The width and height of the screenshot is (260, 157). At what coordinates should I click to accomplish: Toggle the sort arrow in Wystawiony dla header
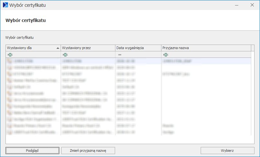point(58,48)
